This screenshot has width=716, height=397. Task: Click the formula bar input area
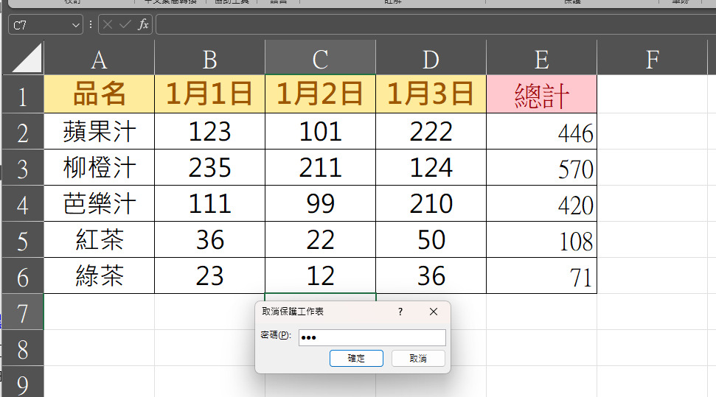pos(436,24)
